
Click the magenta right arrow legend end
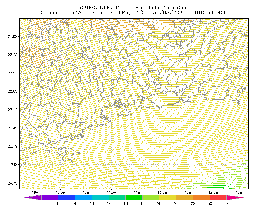[235, 197]
